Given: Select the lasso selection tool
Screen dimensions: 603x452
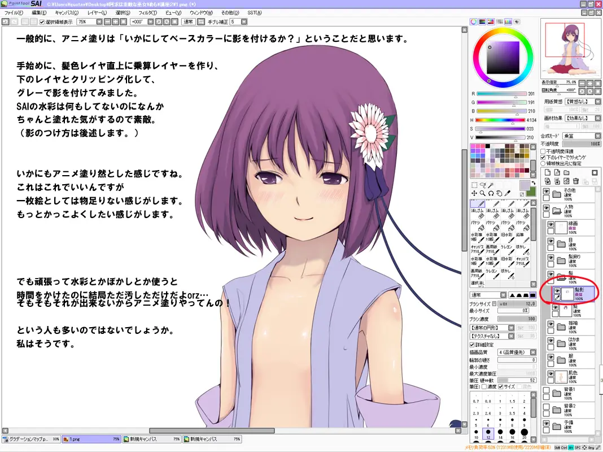Looking at the screenshot, I should [483, 185].
